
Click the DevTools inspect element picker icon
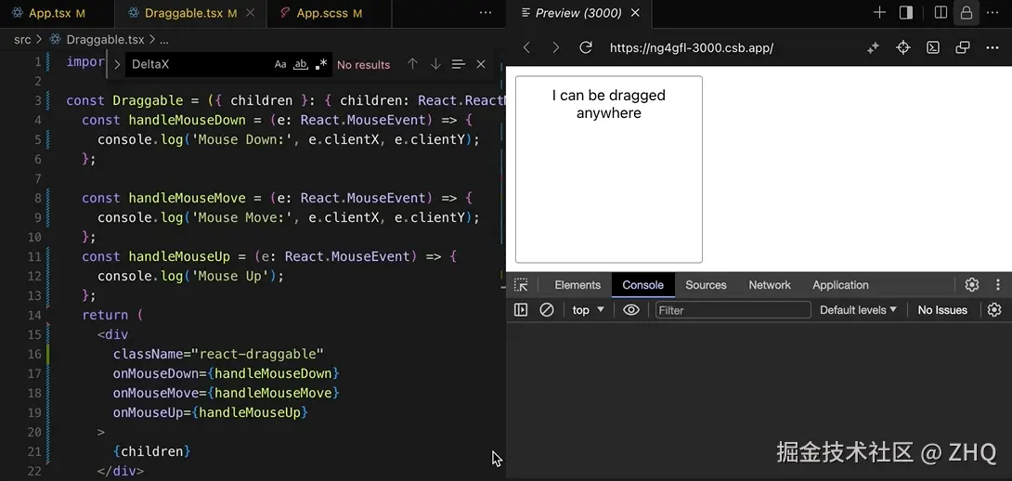point(521,285)
